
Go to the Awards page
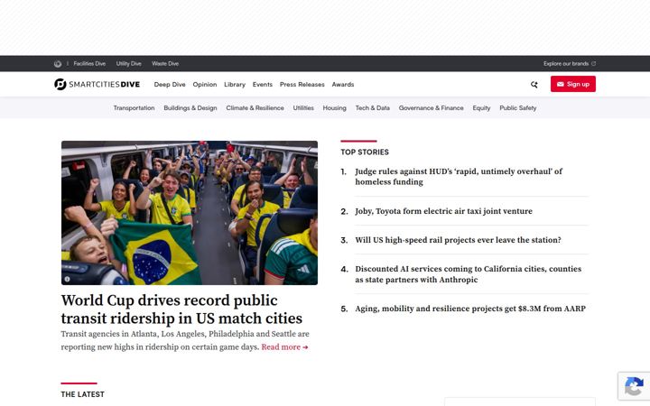(x=343, y=85)
